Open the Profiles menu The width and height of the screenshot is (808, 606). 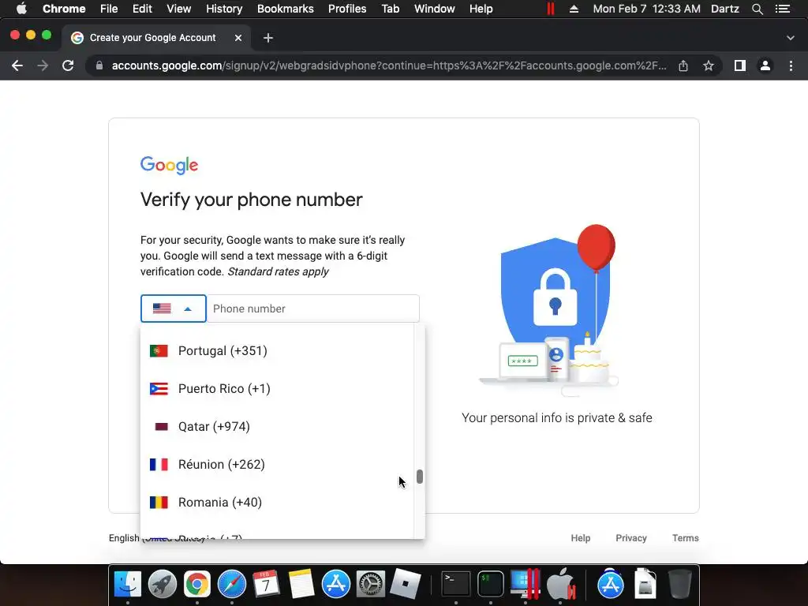click(347, 9)
